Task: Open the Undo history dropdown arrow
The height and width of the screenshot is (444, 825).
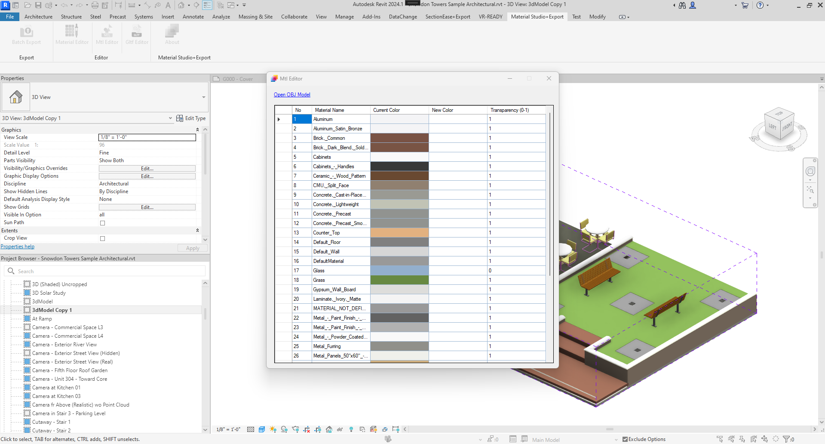Action: tap(71, 5)
